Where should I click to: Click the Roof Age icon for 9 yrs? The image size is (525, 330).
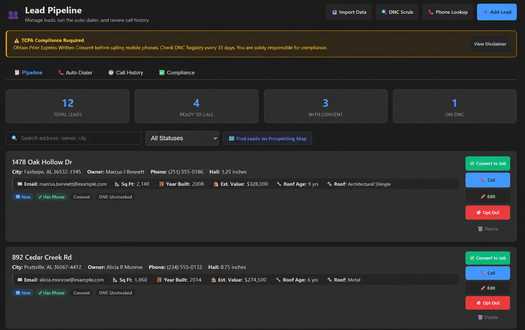[x=279, y=184]
